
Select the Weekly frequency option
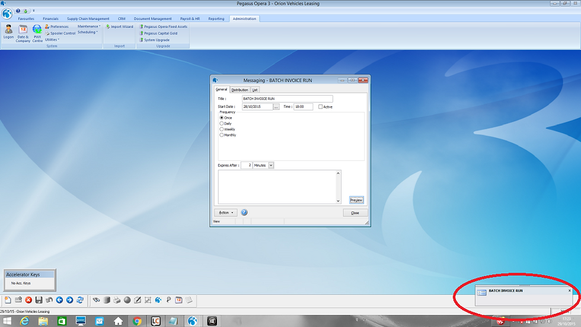coord(222,129)
